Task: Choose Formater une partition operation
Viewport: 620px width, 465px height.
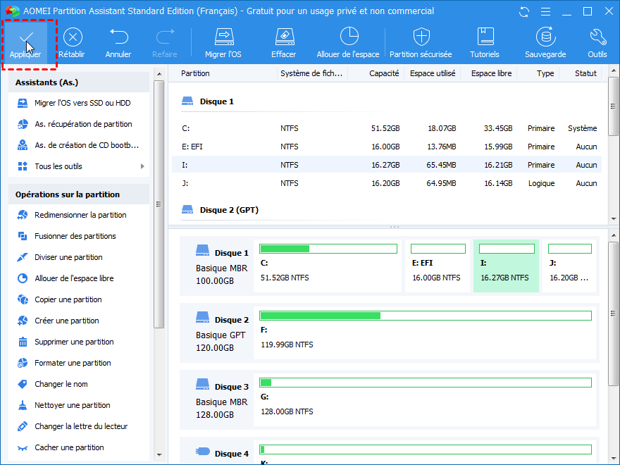Action: [73, 363]
